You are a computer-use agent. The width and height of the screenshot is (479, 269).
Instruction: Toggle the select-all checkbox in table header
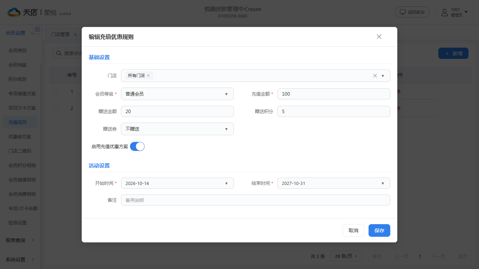point(56,75)
